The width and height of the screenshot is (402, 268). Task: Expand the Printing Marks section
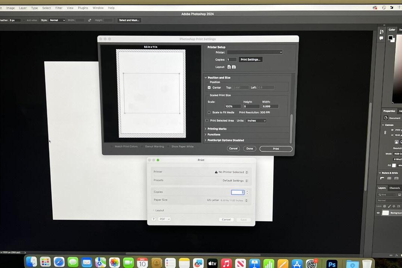pyautogui.click(x=205, y=129)
